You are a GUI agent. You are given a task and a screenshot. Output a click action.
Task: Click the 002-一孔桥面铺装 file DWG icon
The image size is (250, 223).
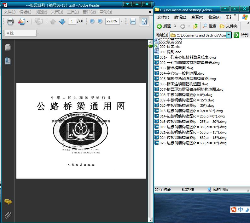tap(157, 62)
